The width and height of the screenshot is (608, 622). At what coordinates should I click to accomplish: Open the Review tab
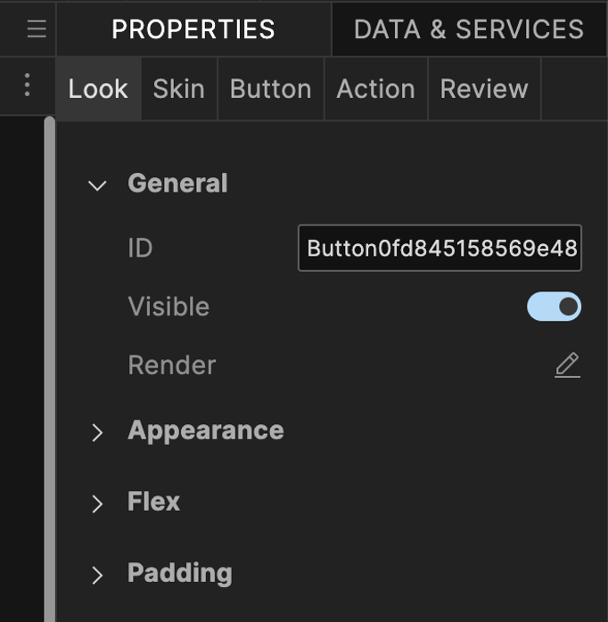tap(484, 89)
